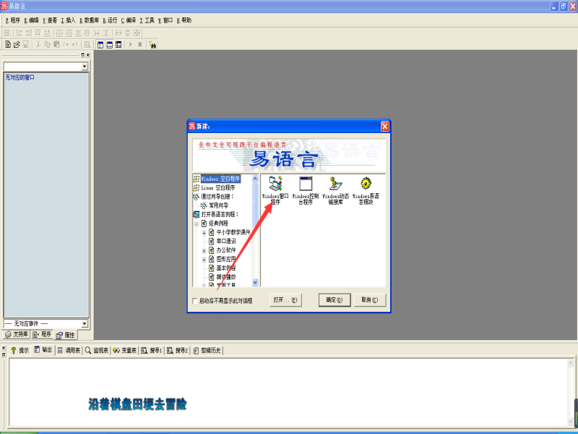The height and width of the screenshot is (434, 578).
Task: Click the Undo arrow toolbar icon
Action: pyautogui.click(x=75, y=45)
